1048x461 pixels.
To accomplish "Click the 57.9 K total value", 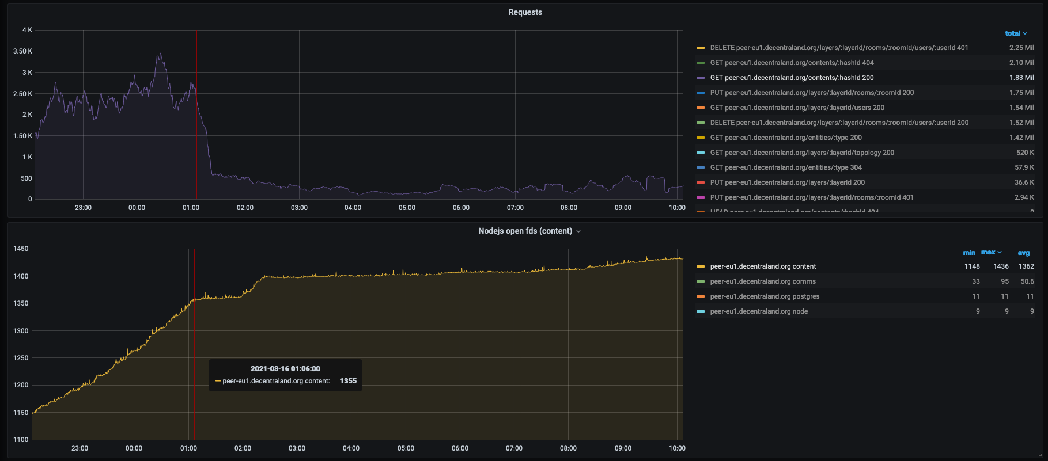I will (1024, 167).
